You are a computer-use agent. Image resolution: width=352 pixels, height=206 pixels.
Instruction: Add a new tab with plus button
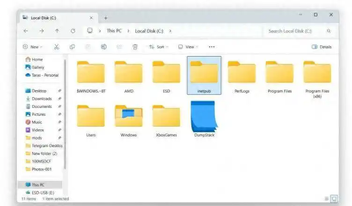pos(106,18)
